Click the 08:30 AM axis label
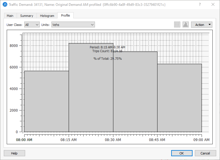 pyautogui.click(x=113, y=140)
